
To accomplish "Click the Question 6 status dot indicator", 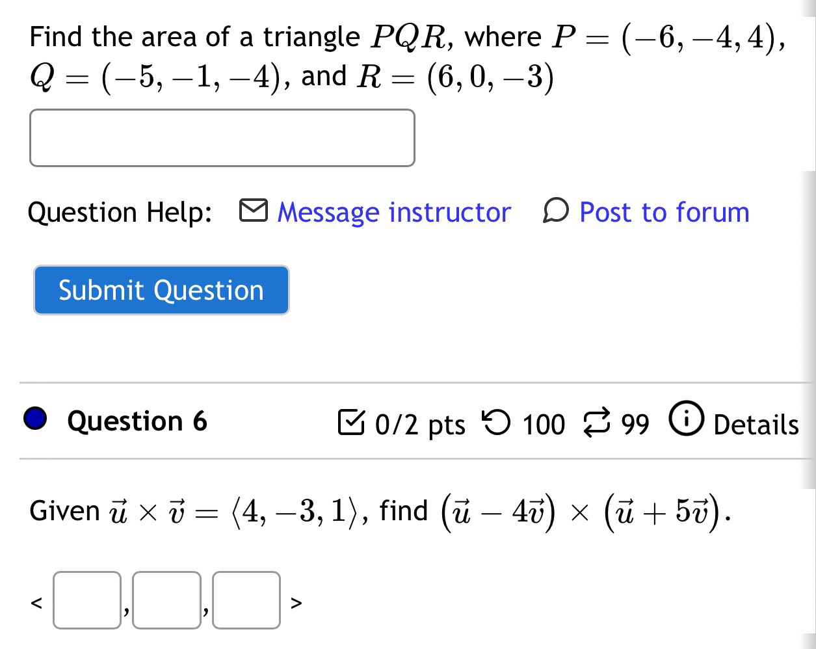I will (x=36, y=421).
